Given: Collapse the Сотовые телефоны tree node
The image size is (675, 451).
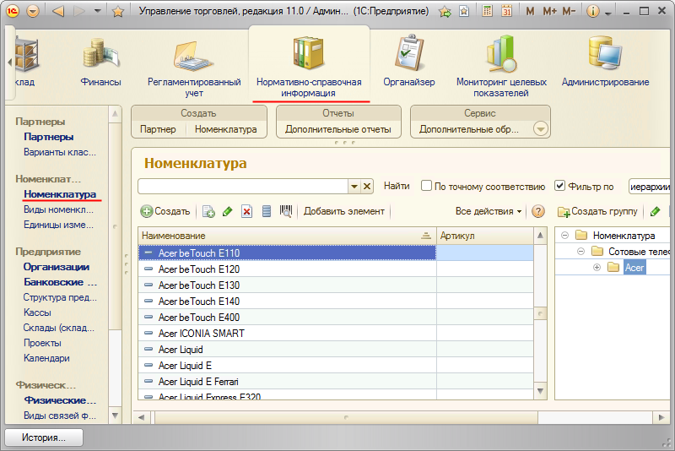Looking at the screenshot, I should tap(580, 251).
